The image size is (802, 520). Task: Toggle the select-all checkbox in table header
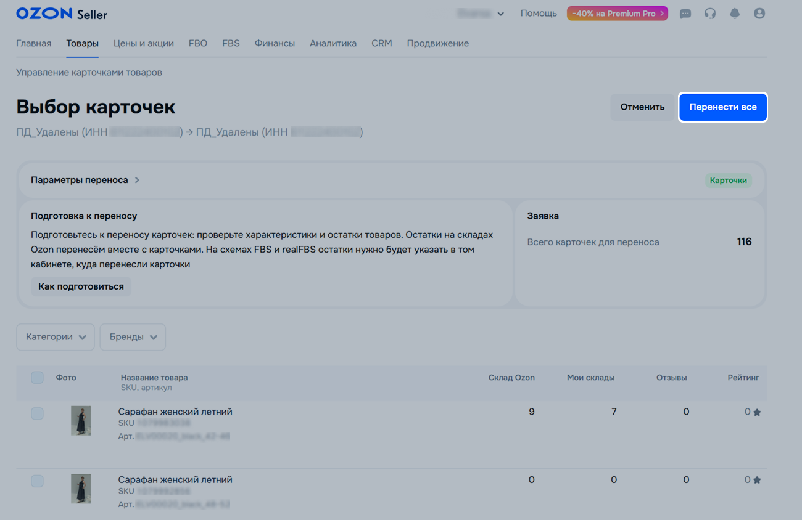click(38, 378)
